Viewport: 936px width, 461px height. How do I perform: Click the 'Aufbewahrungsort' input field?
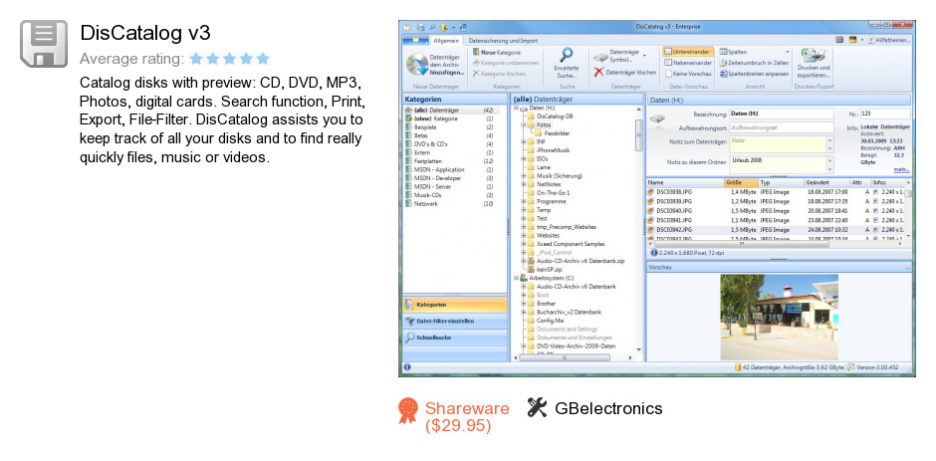[x=782, y=127]
